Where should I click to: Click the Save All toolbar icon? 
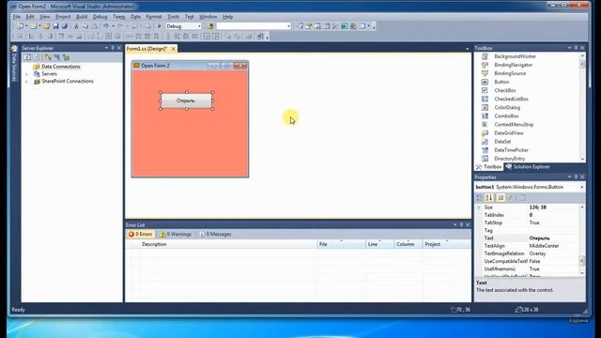[x=65, y=26]
